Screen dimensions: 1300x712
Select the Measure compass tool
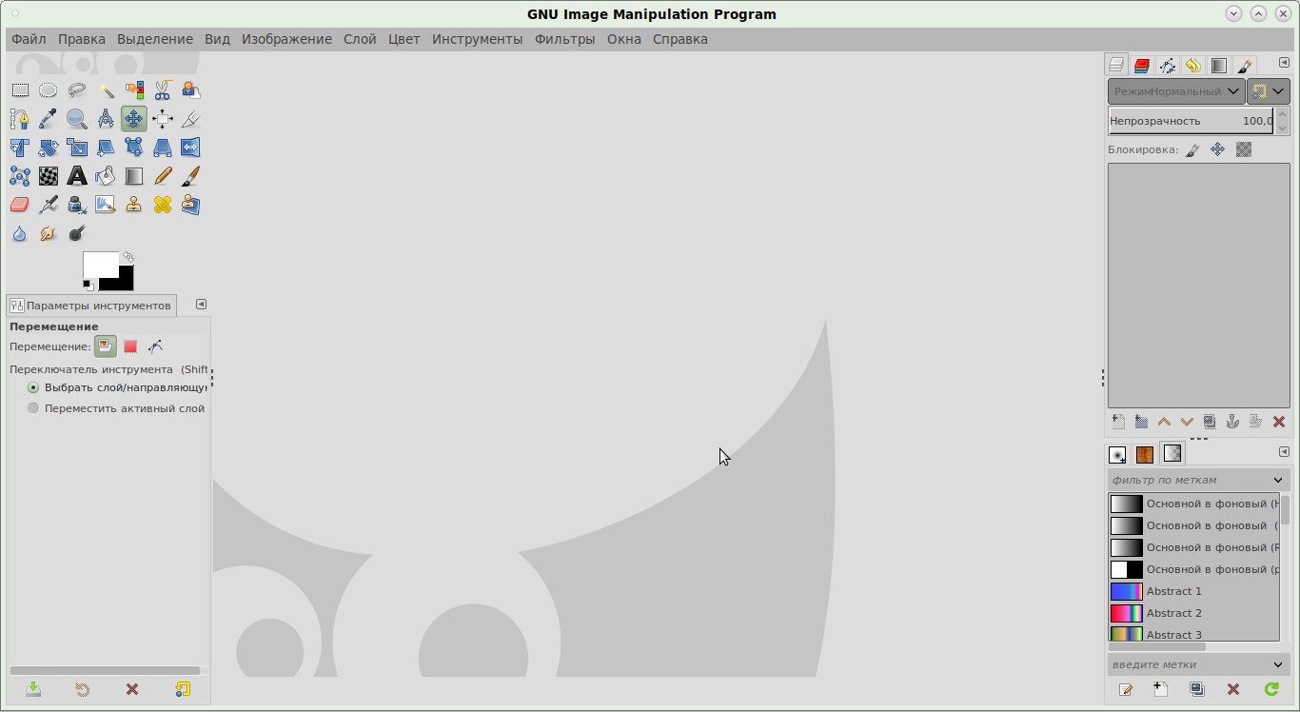[x=106, y=119]
